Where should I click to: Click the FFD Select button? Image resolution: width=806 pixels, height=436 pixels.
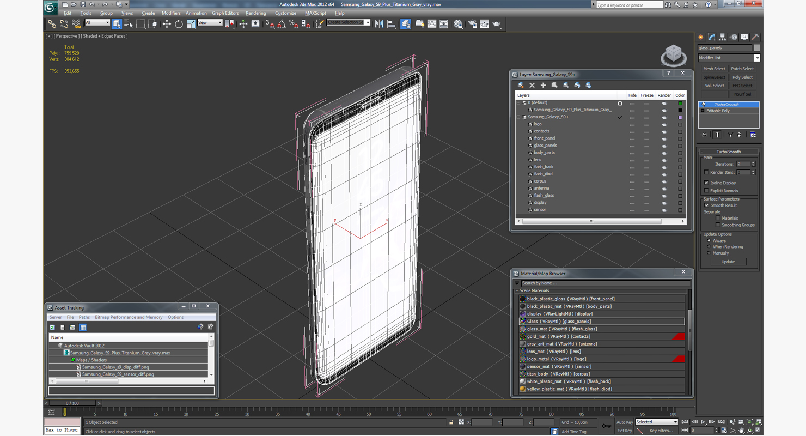(x=742, y=86)
